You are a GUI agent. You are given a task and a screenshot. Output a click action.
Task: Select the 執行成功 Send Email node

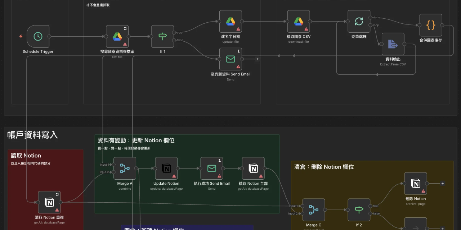(212, 168)
